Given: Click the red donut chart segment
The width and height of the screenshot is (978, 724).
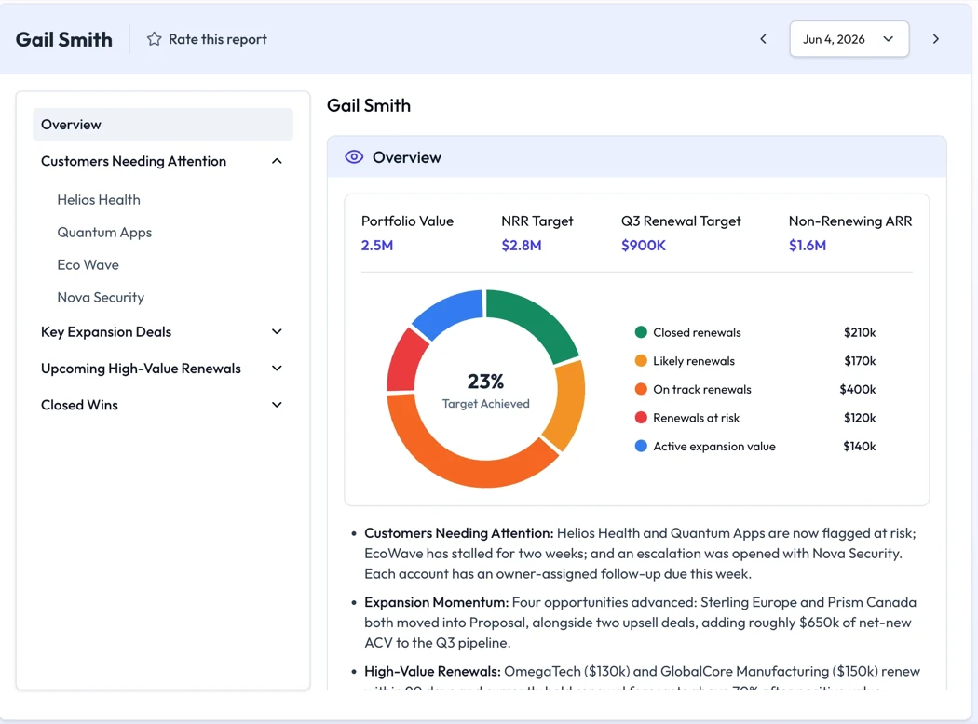Looking at the screenshot, I should point(403,362).
